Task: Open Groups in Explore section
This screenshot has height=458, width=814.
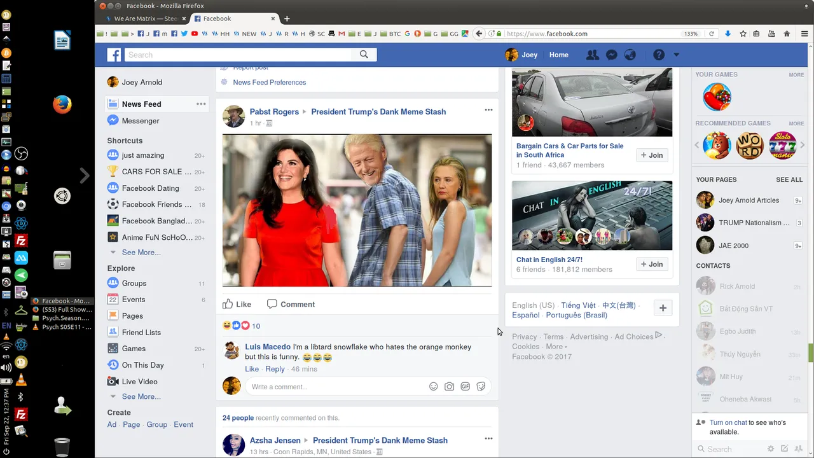Action: 134,283
